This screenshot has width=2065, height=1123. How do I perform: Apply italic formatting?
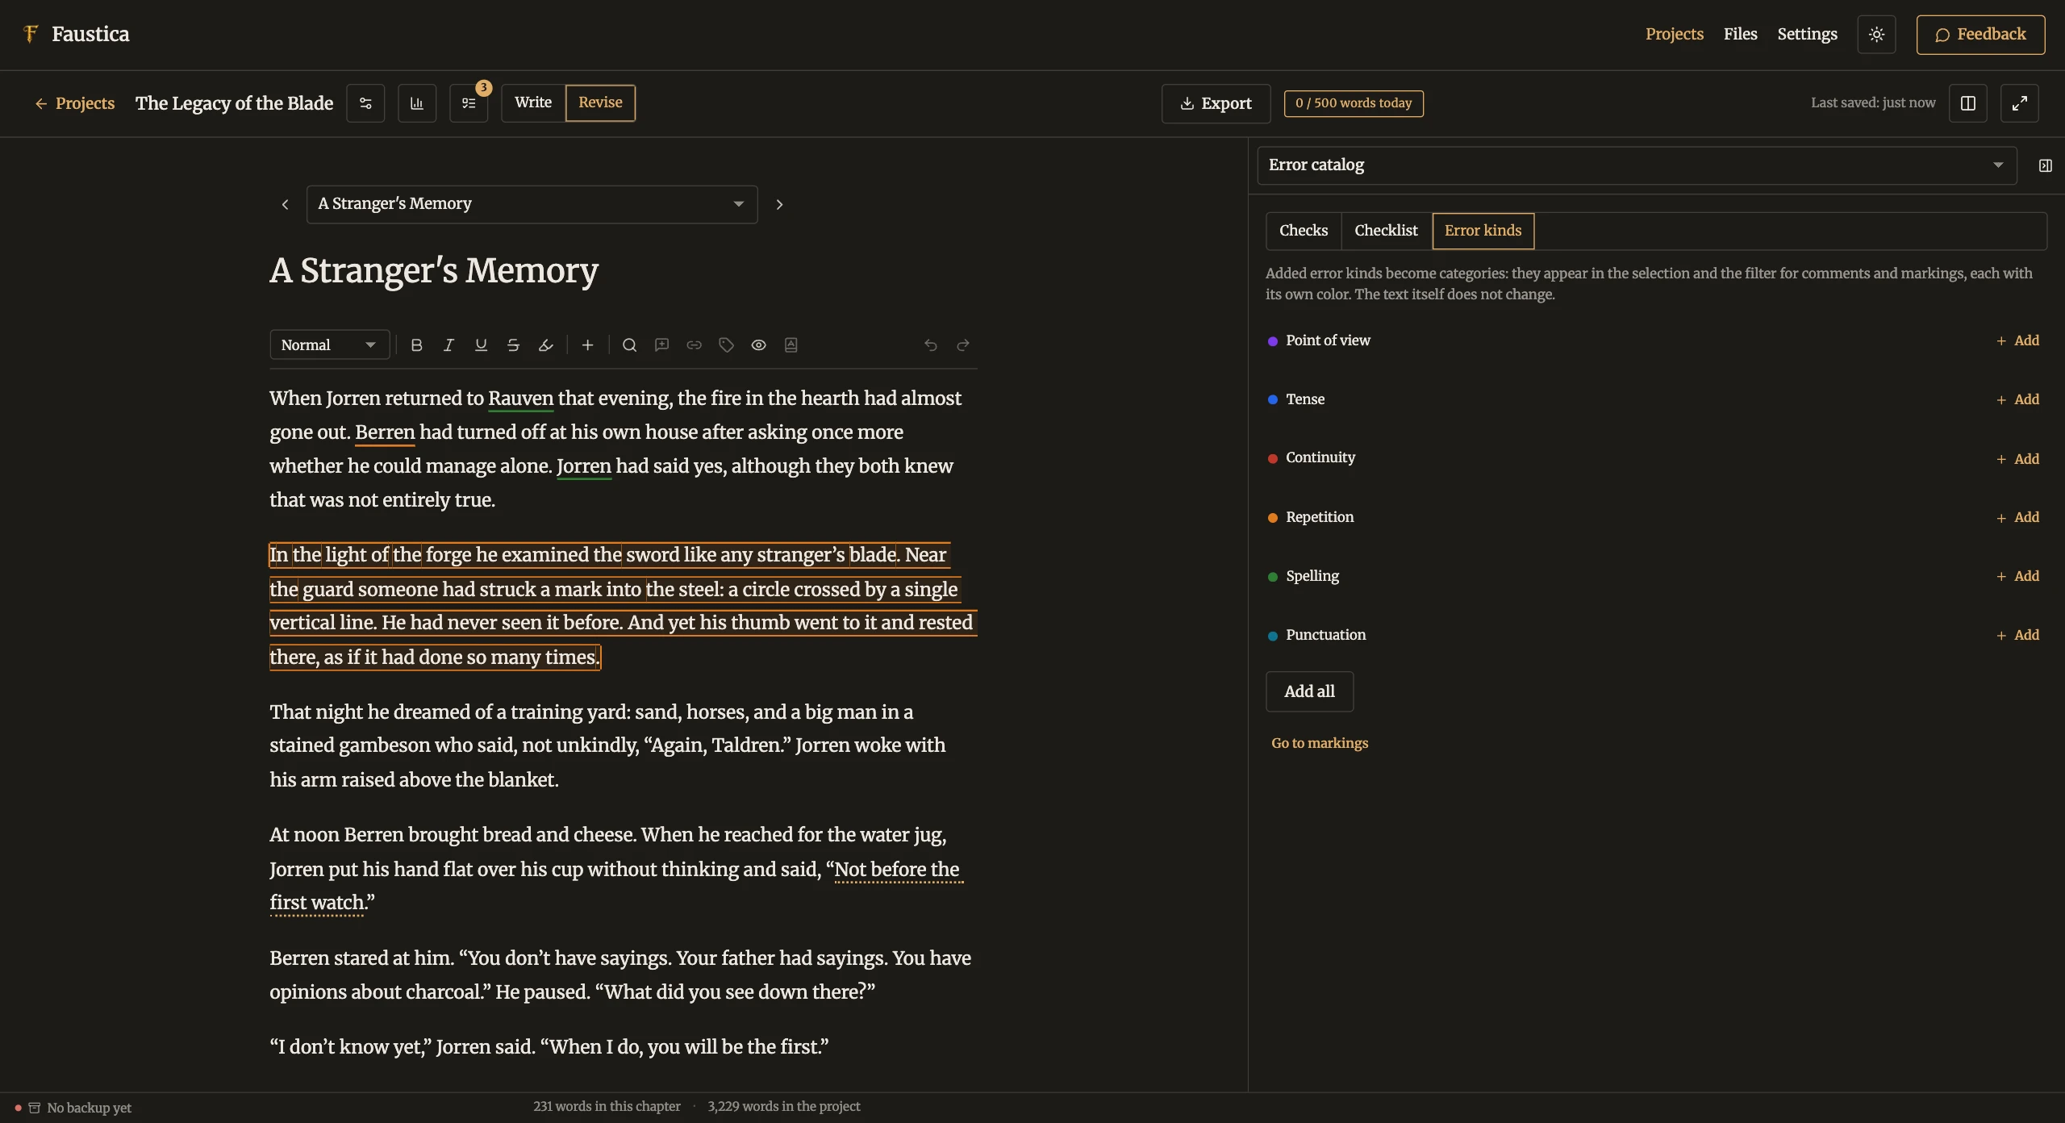[448, 345]
